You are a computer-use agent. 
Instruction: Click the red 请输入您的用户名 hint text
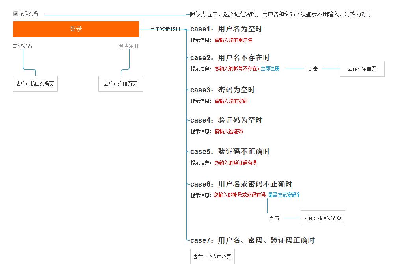pos(233,40)
